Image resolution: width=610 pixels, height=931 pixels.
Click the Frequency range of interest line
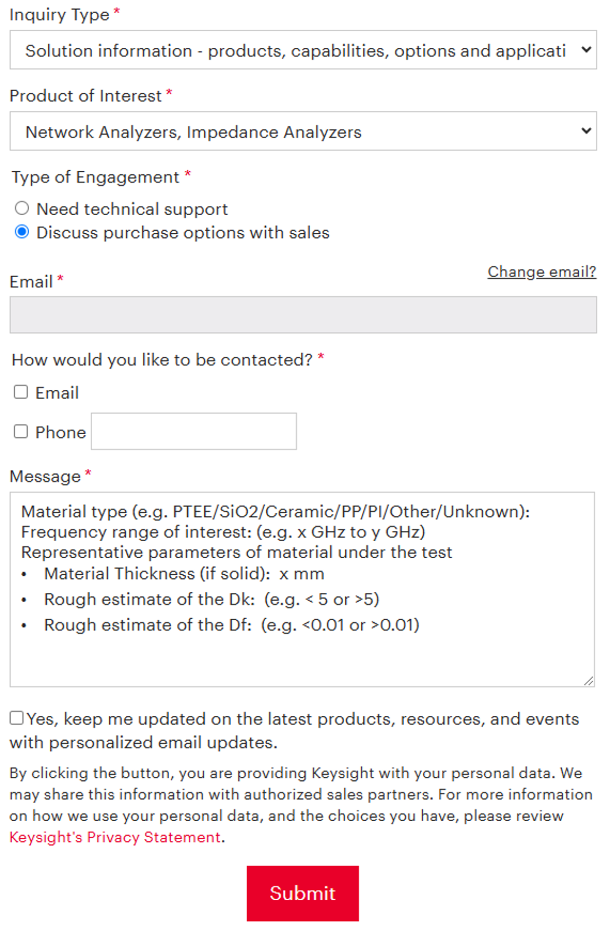coord(223,532)
